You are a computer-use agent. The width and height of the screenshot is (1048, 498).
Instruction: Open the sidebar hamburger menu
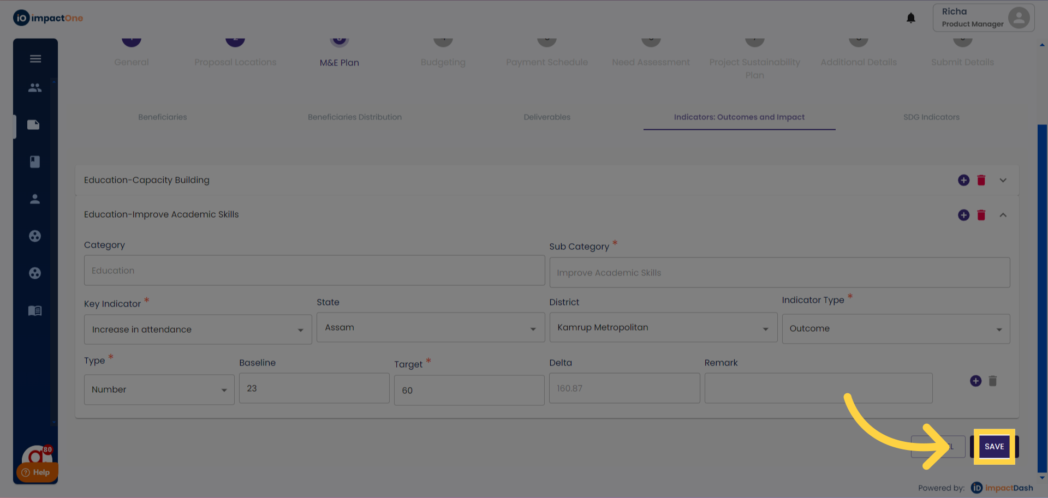coord(35,59)
